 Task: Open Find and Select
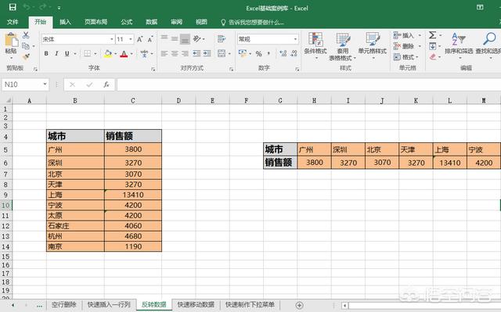click(x=488, y=45)
